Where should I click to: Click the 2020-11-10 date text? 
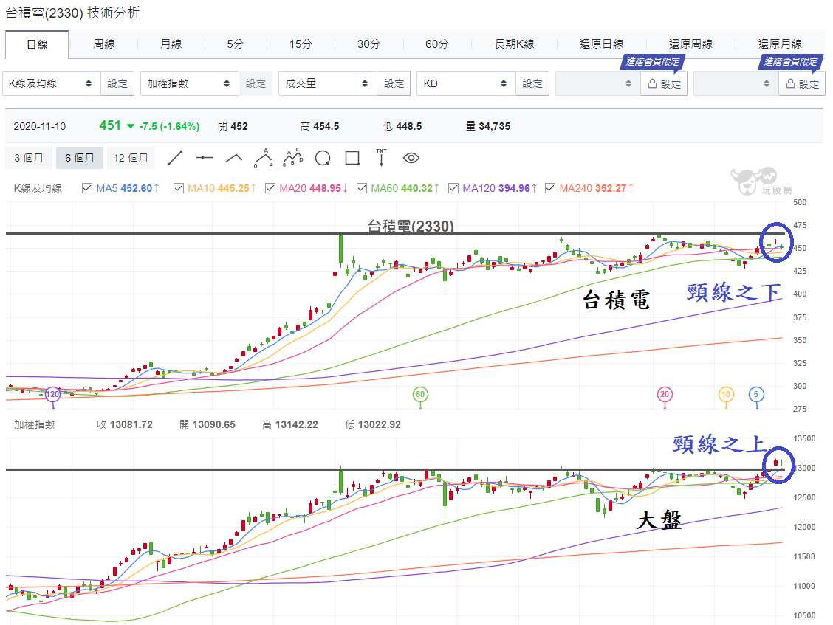(40, 126)
